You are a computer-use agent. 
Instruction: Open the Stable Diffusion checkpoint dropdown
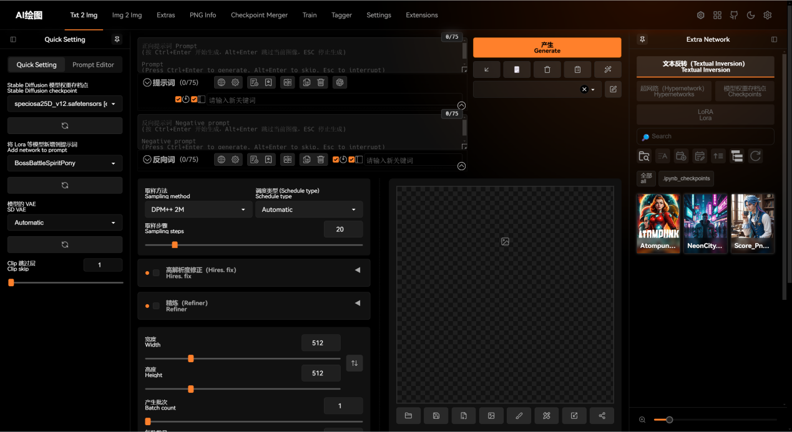(65, 103)
